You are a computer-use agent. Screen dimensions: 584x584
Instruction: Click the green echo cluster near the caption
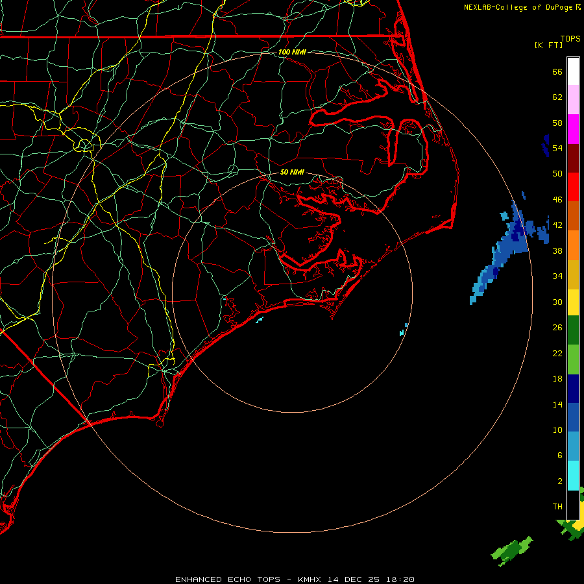tap(512, 551)
